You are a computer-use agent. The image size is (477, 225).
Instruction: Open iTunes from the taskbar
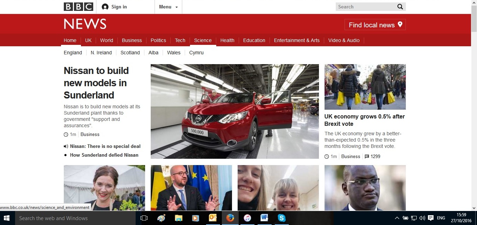click(x=247, y=218)
